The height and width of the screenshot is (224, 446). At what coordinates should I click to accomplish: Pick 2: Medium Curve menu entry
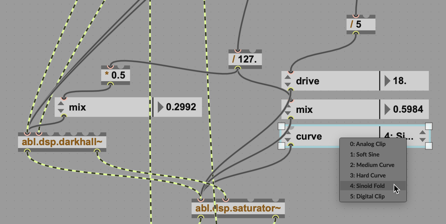[x=372, y=165]
